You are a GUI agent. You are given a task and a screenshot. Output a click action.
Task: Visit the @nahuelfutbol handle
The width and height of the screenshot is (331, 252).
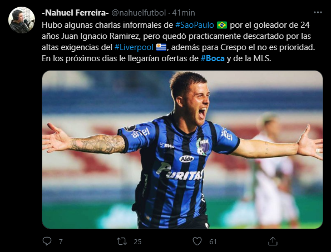coord(139,13)
